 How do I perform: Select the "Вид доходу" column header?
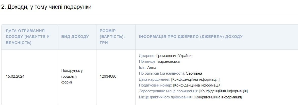75,37
